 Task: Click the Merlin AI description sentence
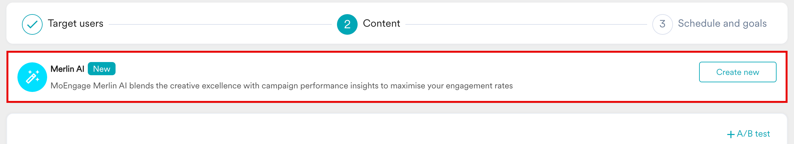point(281,86)
